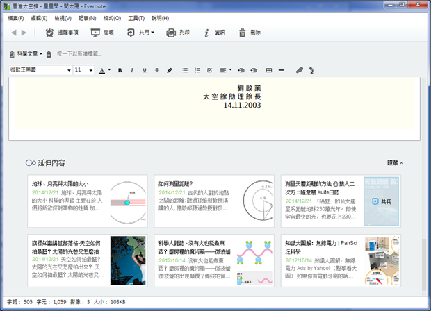Click the 大小： 103KB status bar entry
The image size is (431, 311).
click(109, 302)
